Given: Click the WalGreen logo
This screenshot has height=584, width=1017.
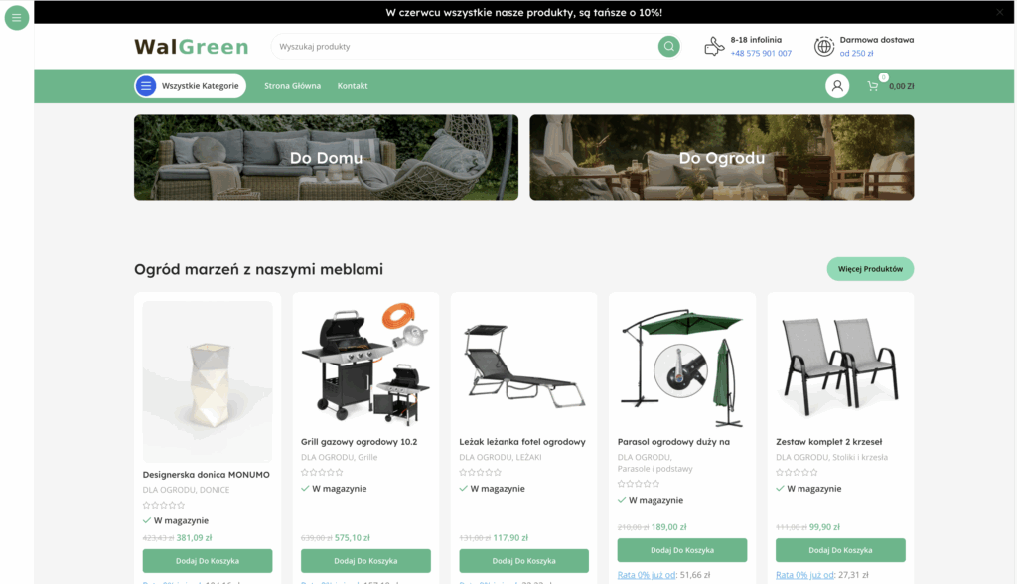Looking at the screenshot, I should coord(192,47).
